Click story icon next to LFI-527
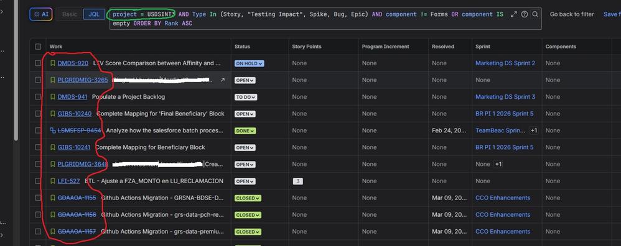The height and width of the screenshot is (246, 621). pyautogui.click(x=53, y=181)
